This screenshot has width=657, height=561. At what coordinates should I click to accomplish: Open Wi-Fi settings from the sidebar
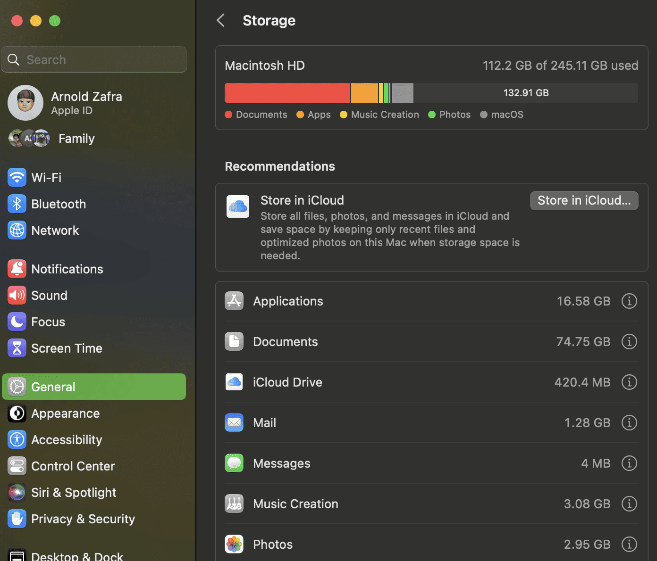(x=46, y=177)
